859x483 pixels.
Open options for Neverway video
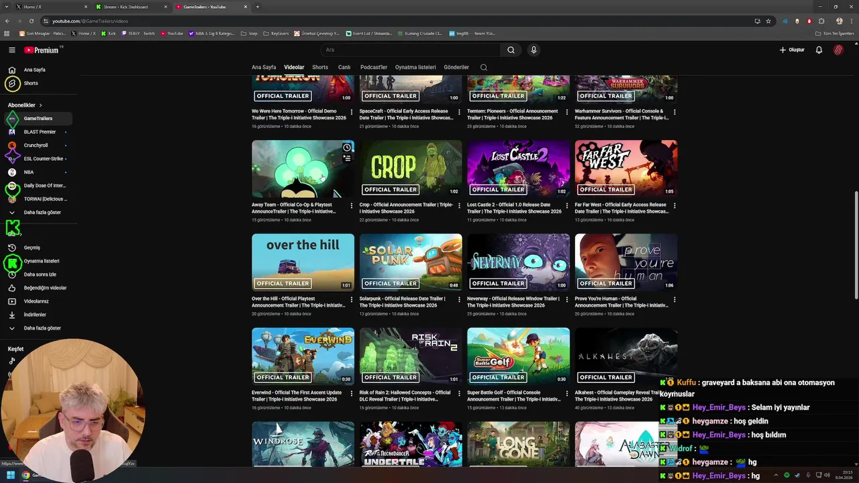tap(566, 301)
